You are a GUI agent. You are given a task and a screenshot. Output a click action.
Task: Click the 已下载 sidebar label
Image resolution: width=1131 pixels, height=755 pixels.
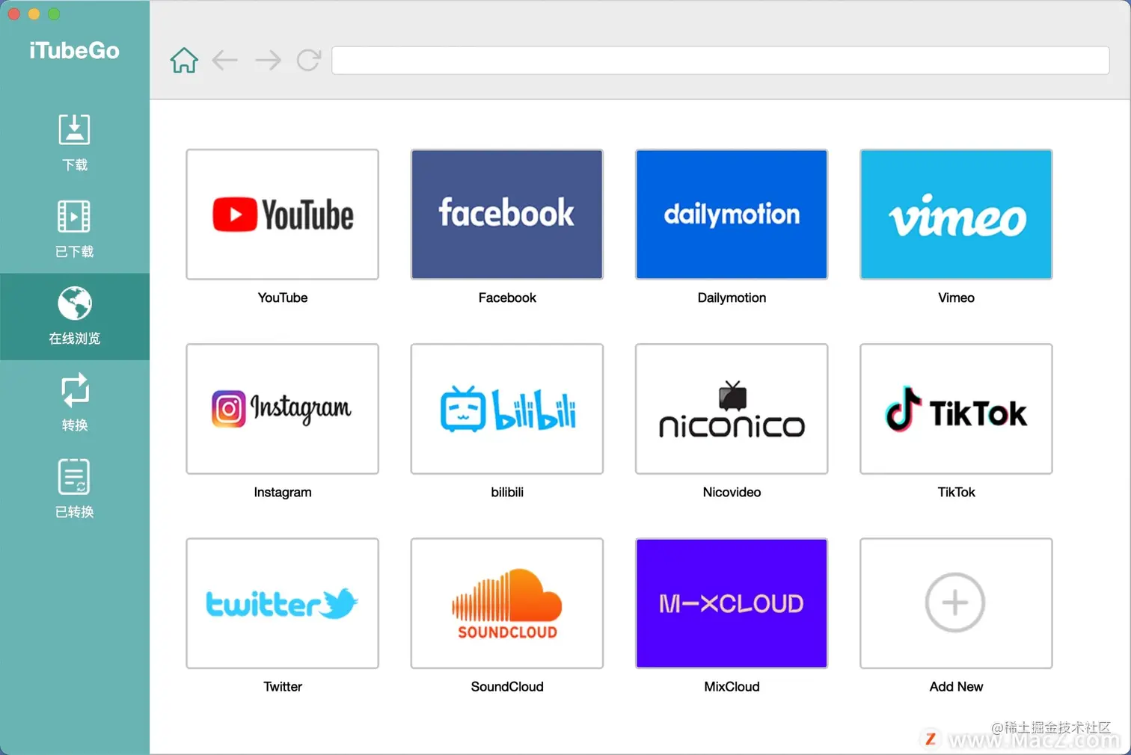pos(74,252)
